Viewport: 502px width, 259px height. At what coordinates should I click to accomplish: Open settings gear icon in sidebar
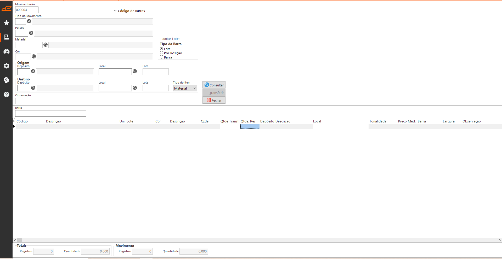click(7, 66)
